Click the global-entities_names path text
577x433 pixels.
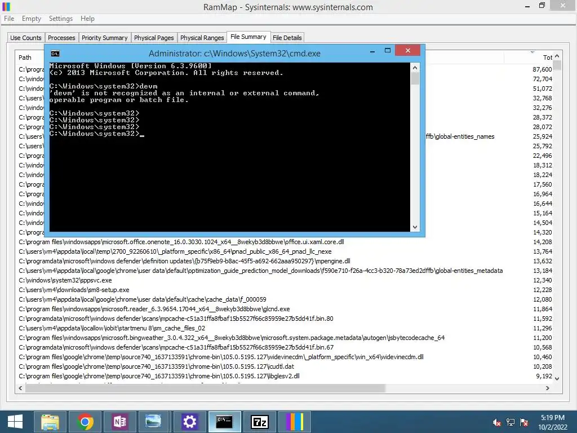click(460, 136)
